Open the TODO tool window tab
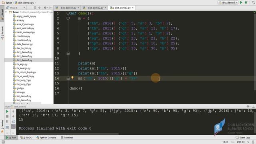256x144 pixels. (26, 138)
